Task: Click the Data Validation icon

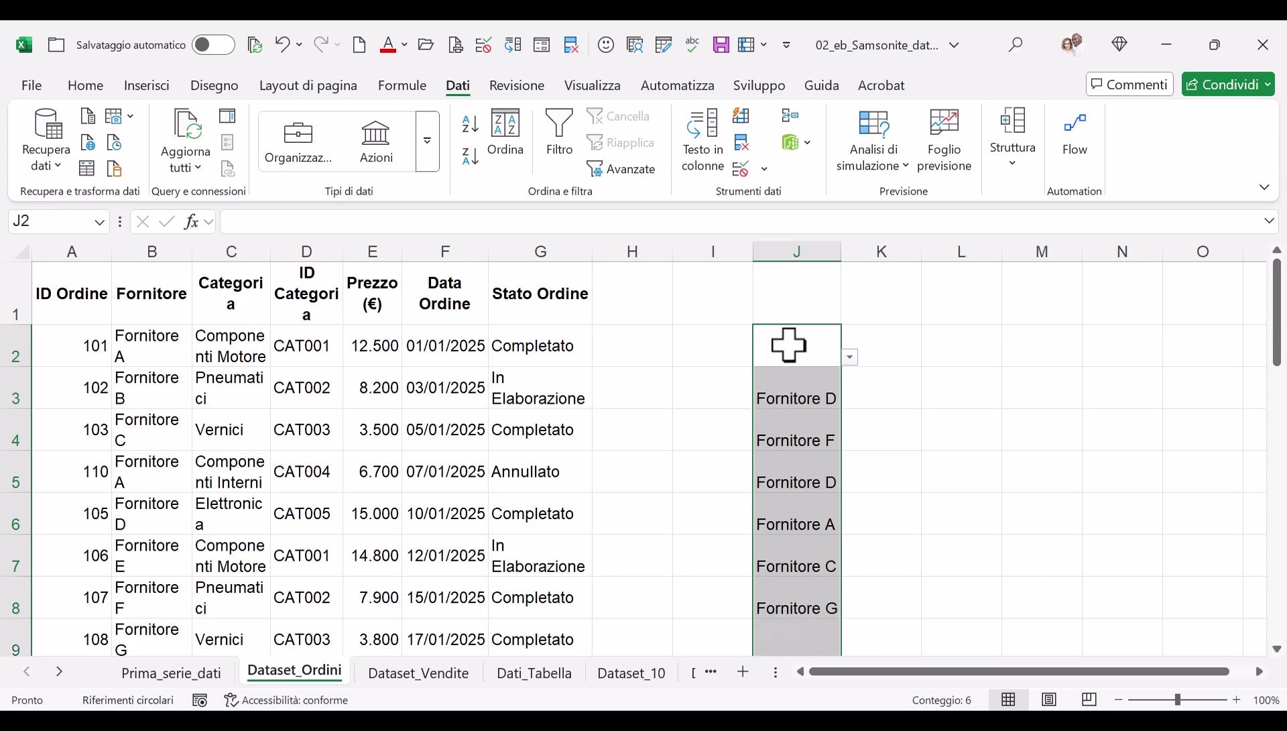Action: pos(741,169)
